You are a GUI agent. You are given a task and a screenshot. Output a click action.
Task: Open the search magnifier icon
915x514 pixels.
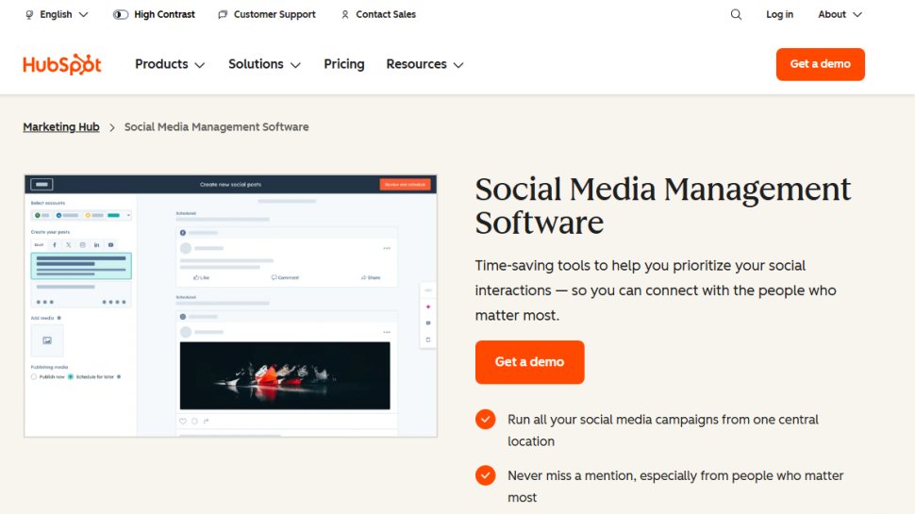coord(736,14)
